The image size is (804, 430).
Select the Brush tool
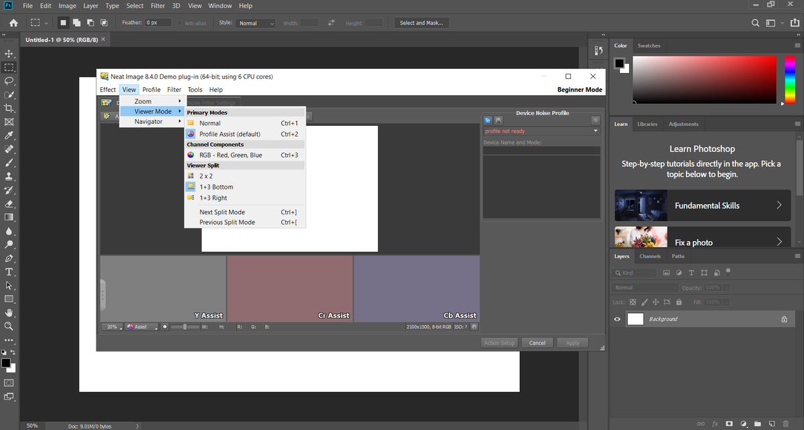tap(9, 163)
